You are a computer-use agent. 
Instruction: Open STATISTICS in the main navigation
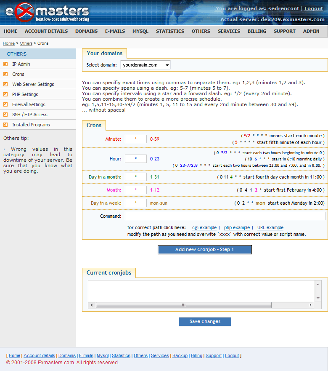[170, 31]
